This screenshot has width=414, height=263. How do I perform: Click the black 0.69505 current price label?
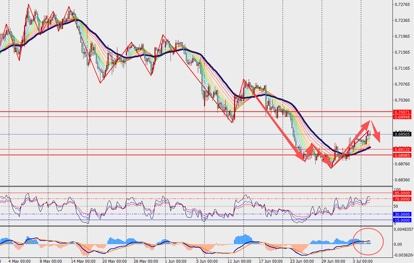point(402,134)
